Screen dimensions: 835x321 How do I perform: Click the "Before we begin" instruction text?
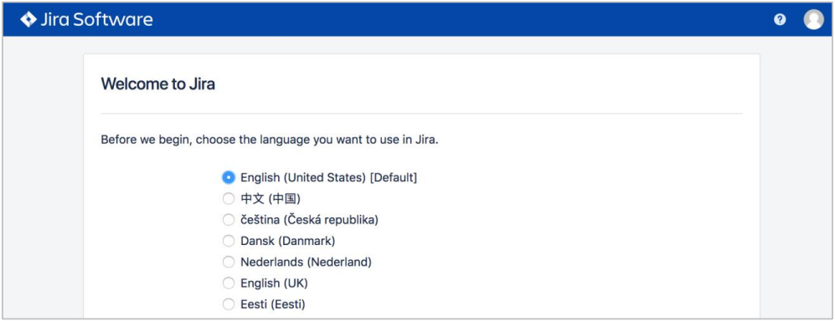[x=270, y=141]
